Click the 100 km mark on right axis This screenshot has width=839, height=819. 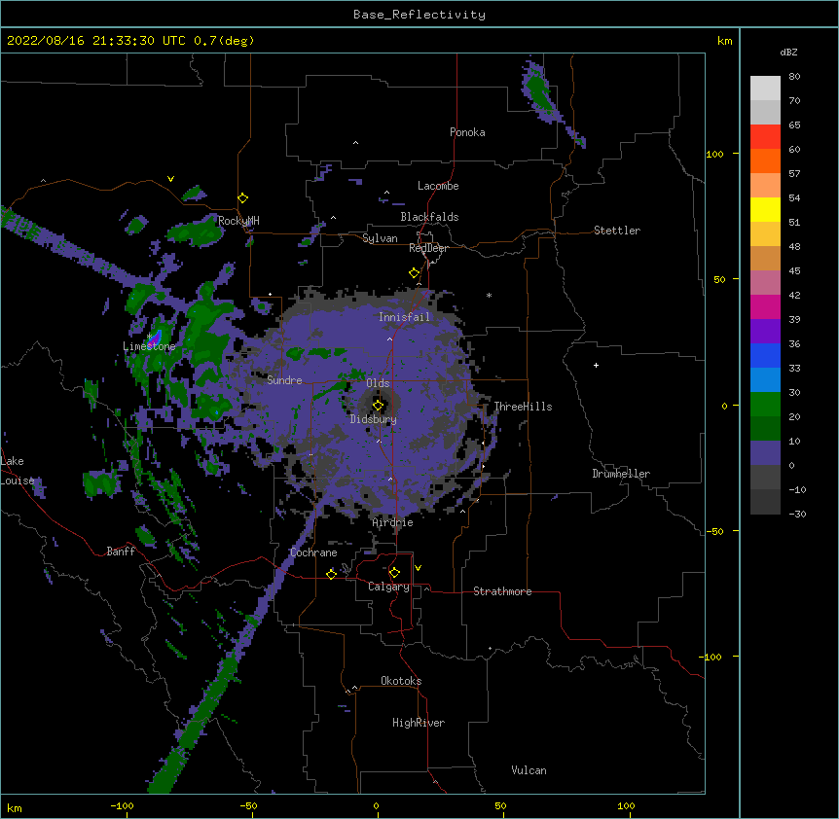pyautogui.click(x=714, y=154)
